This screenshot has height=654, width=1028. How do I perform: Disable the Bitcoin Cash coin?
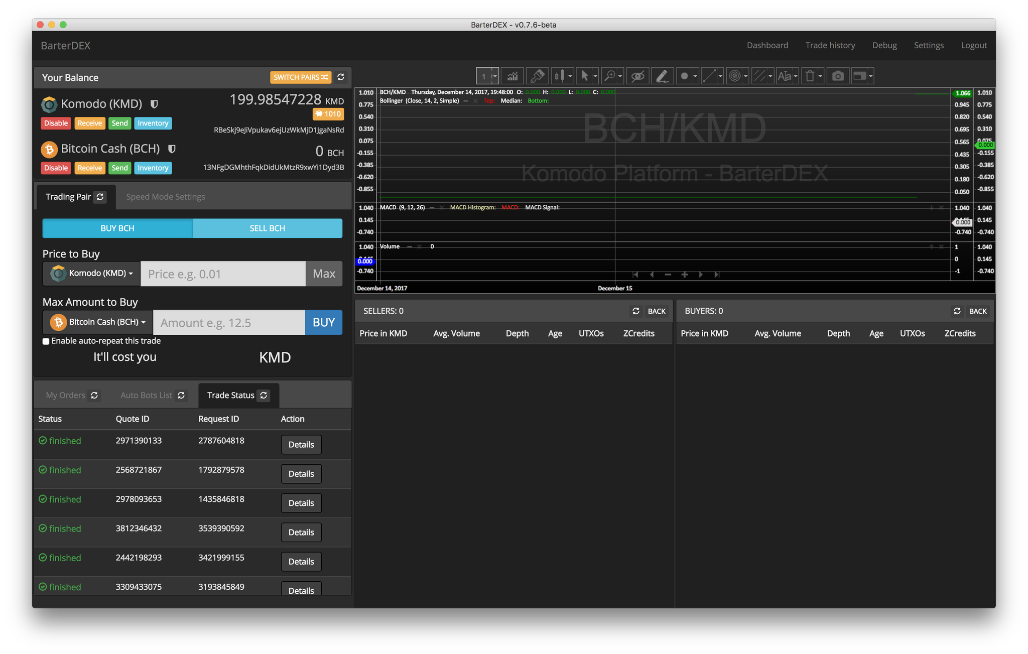[56, 168]
